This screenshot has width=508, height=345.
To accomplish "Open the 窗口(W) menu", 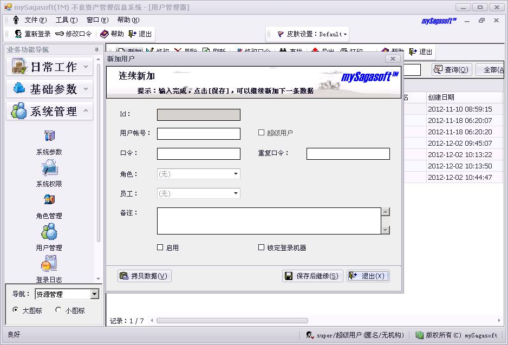I will [97, 20].
